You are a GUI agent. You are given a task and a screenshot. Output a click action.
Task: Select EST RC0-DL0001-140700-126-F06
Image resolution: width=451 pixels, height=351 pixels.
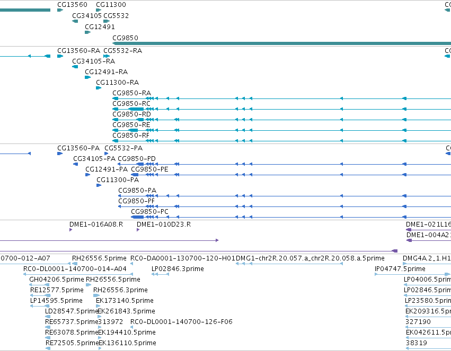[x=181, y=322]
